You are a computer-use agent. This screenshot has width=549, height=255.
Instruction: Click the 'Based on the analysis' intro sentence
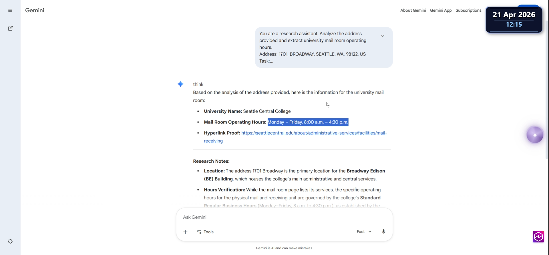pyautogui.click(x=288, y=96)
